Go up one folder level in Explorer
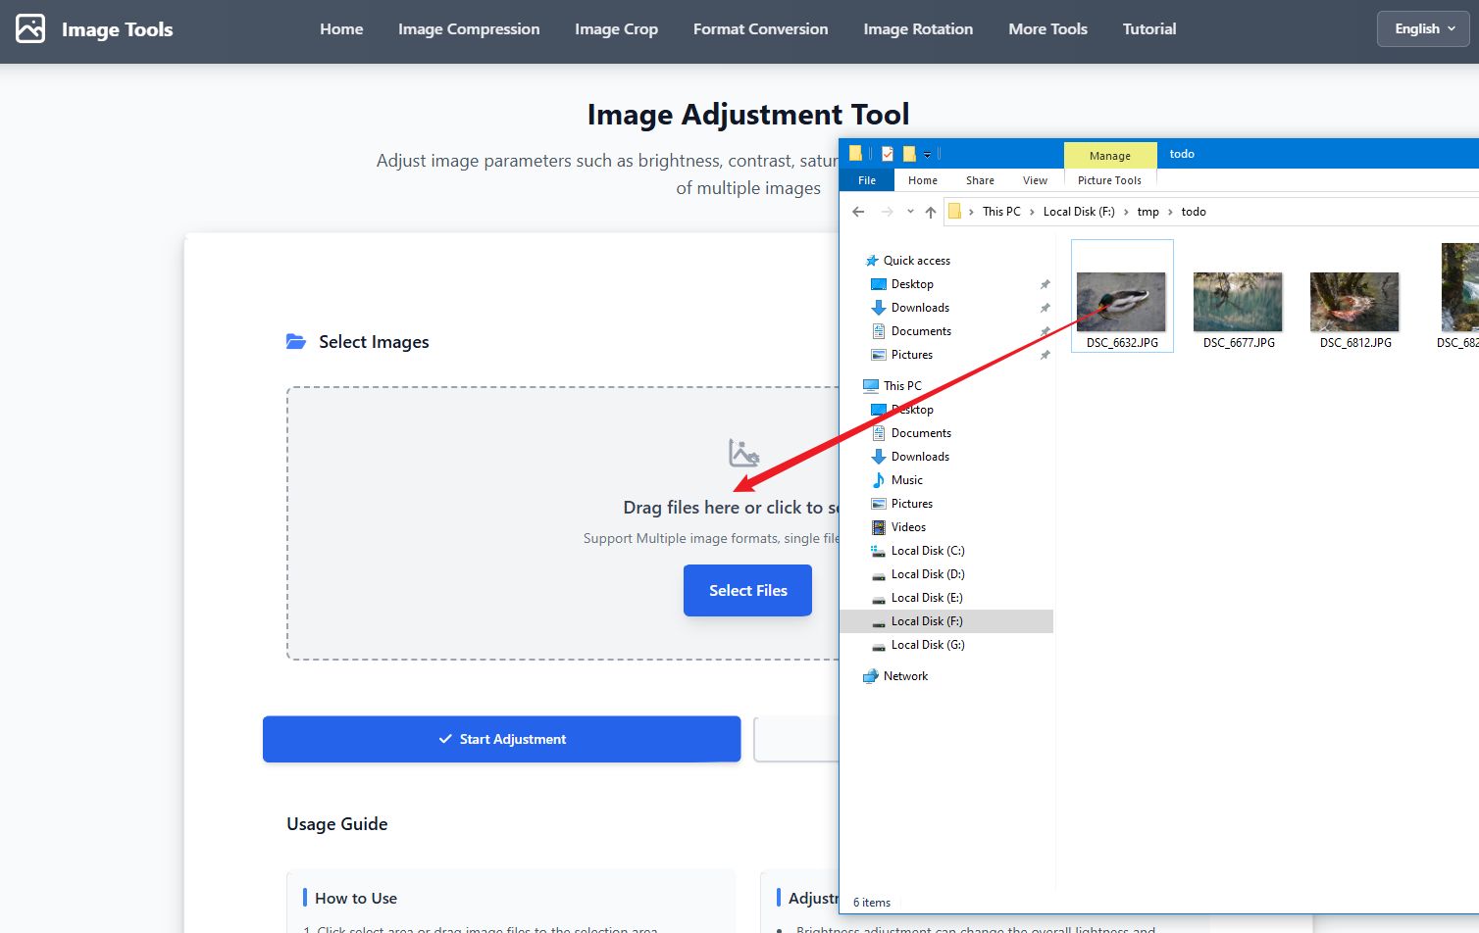This screenshot has height=933, width=1479. pyautogui.click(x=931, y=212)
